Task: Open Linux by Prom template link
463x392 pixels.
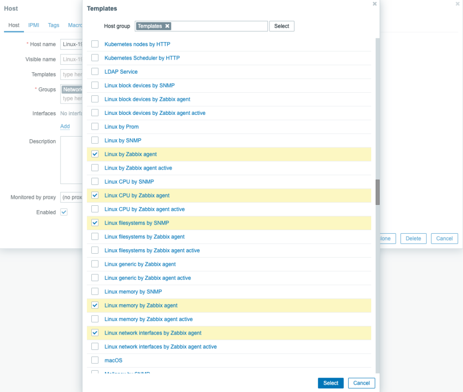Action: point(121,127)
